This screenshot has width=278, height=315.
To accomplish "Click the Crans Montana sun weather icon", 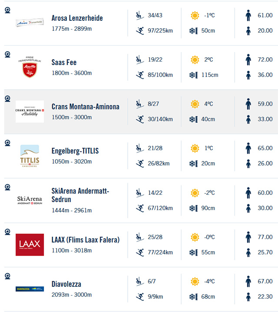I will point(194,104).
